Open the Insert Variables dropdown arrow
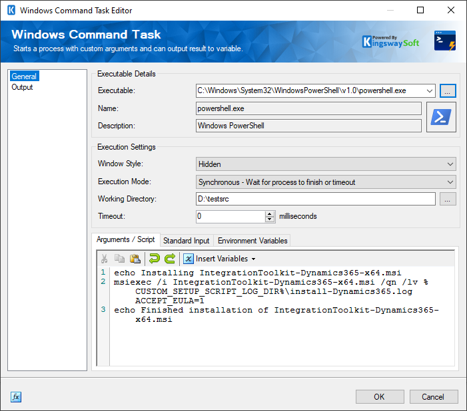Image resolution: width=467 pixels, height=411 pixels. (253, 259)
